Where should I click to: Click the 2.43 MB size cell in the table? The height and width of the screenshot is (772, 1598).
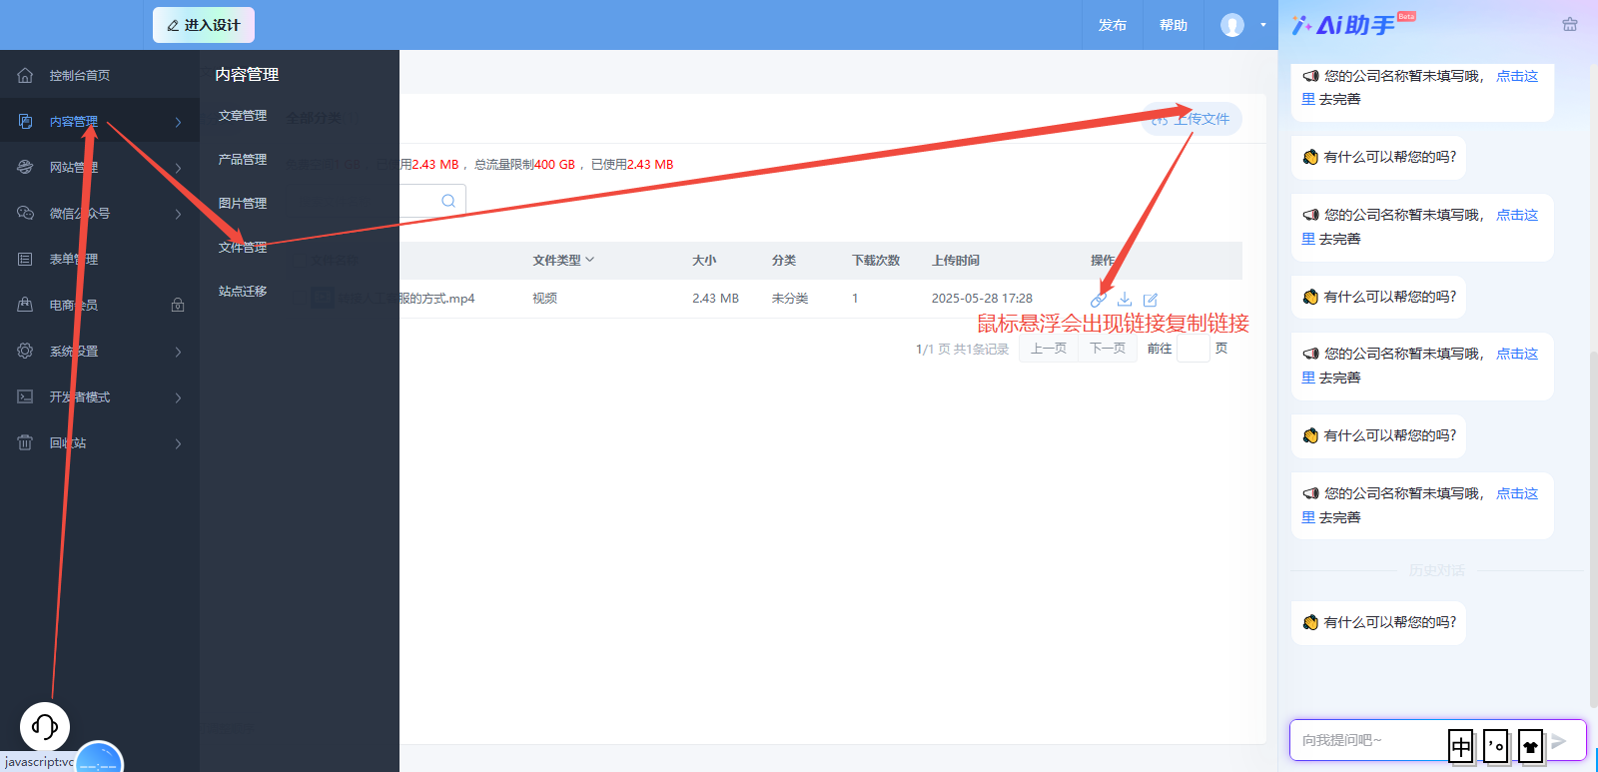pos(715,299)
